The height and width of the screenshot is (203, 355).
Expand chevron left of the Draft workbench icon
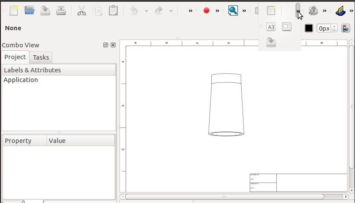pyautogui.click(x=324, y=11)
